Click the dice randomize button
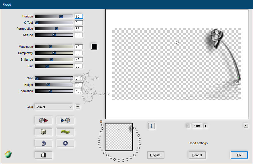Image resolution: width=253 pixels, height=164 pixels. click(x=43, y=132)
